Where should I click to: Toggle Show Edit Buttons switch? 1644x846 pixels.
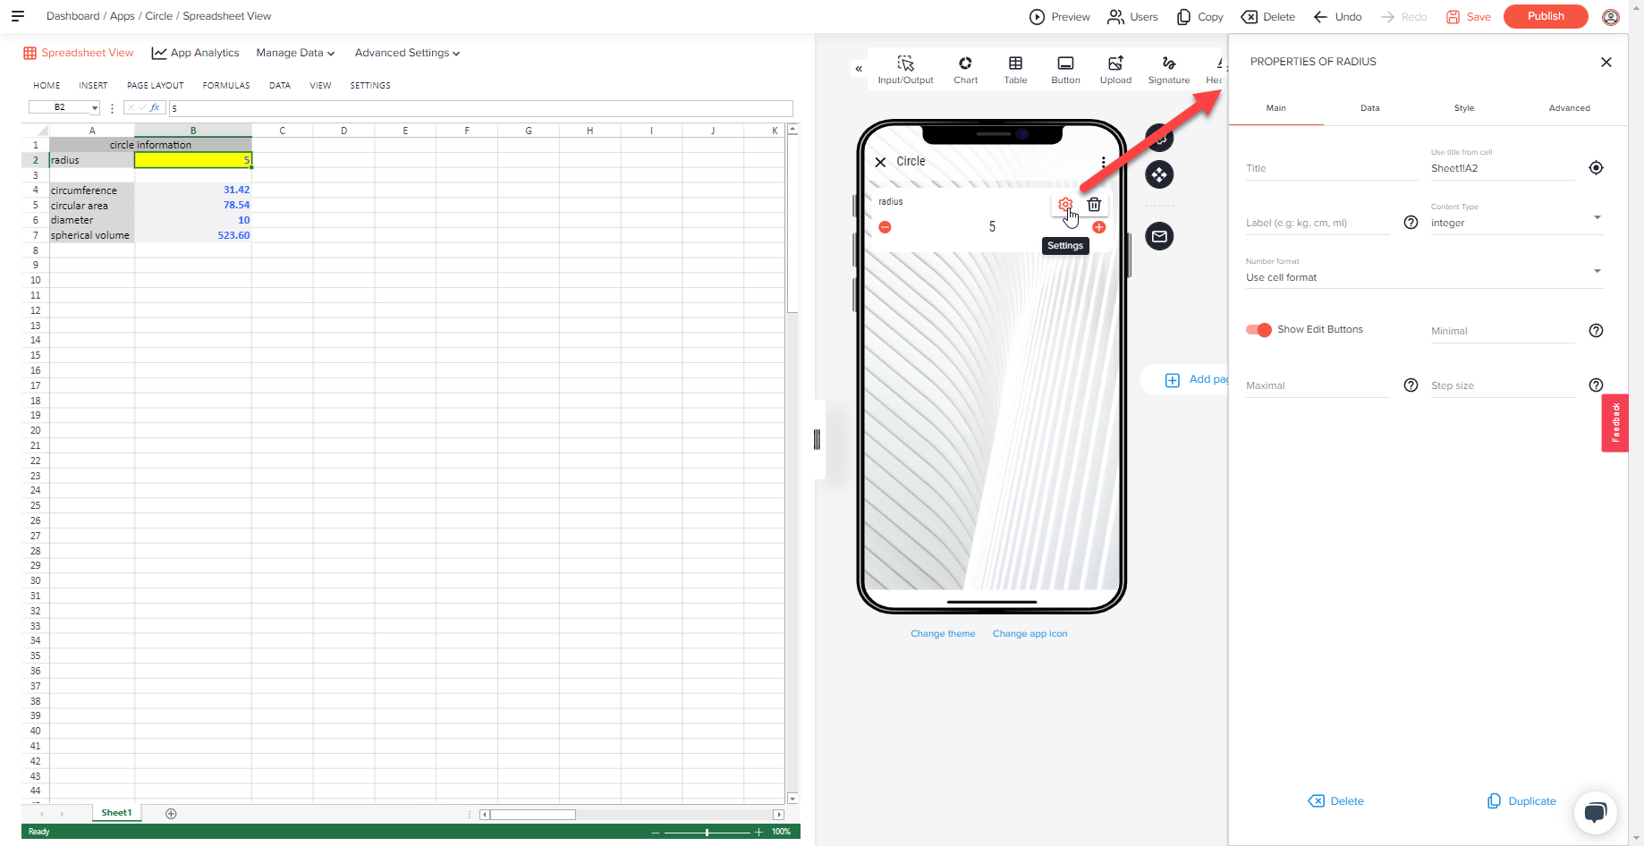1258,330
